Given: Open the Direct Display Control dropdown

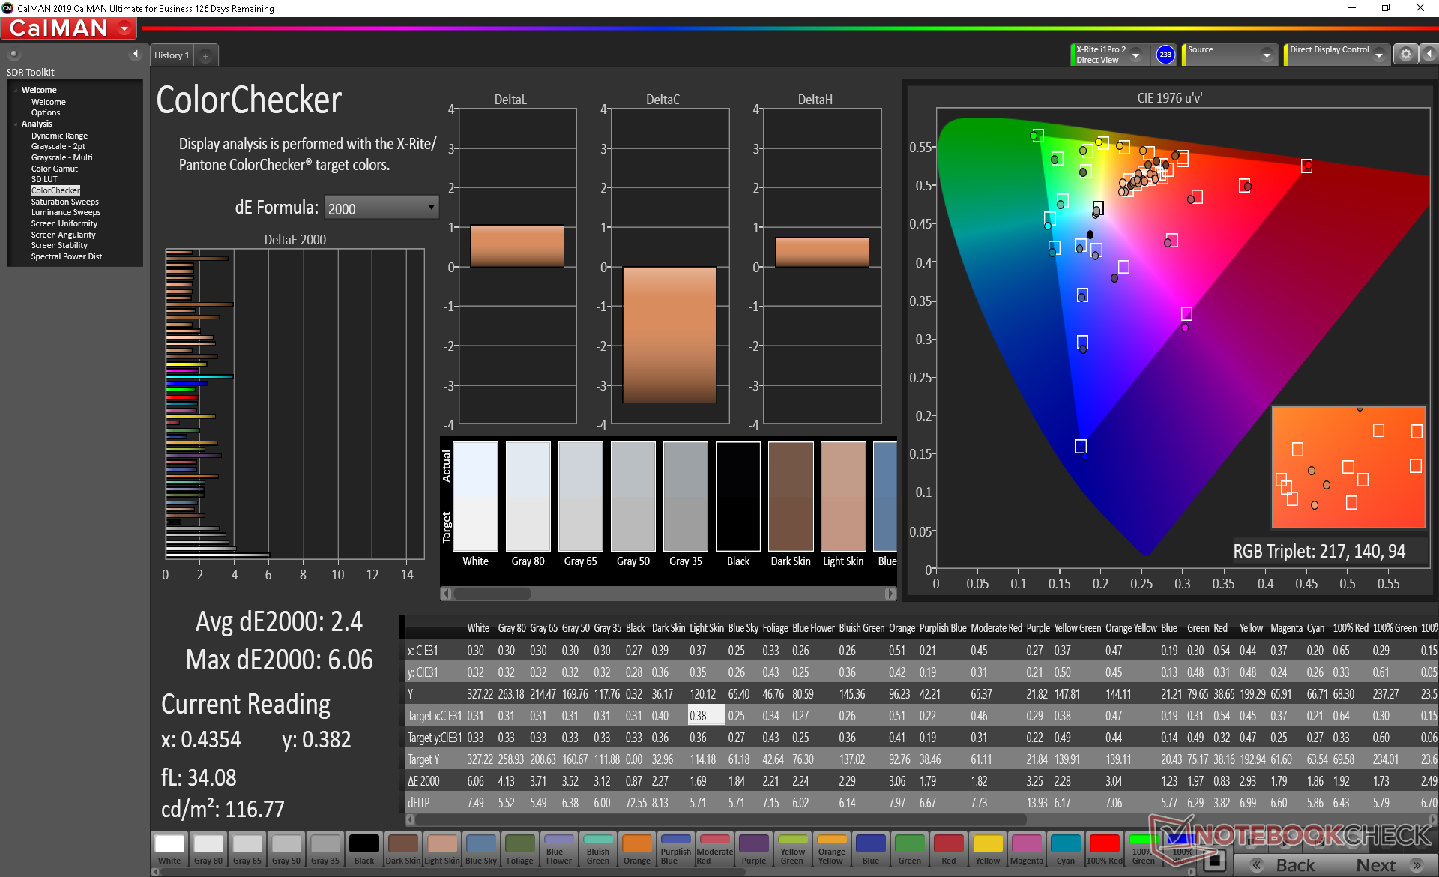Looking at the screenshot, I should (1378, 55).
